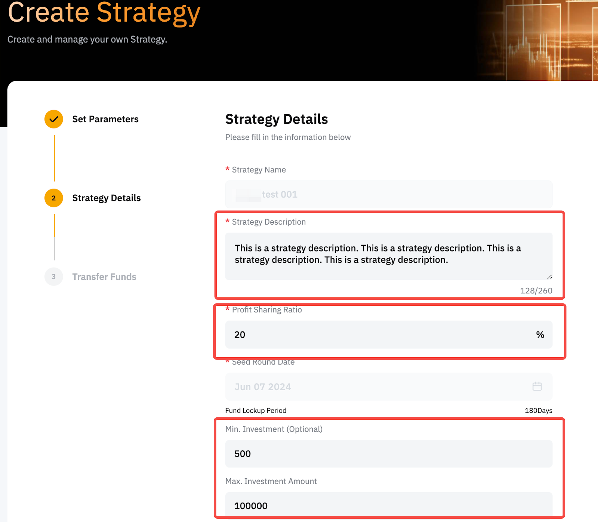Click the Strategy Name input field

(389, 194)
